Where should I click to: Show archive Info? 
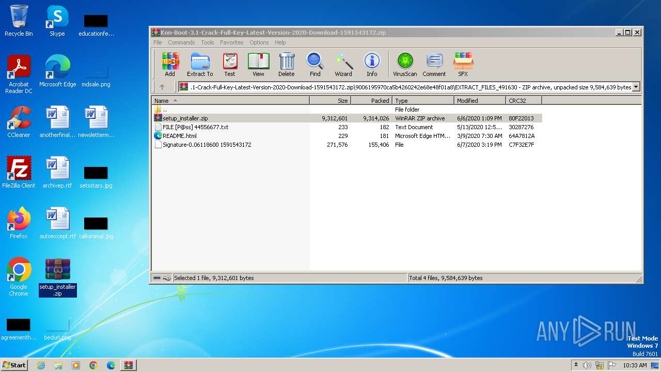pyautogui.click(x=372, y=65)
